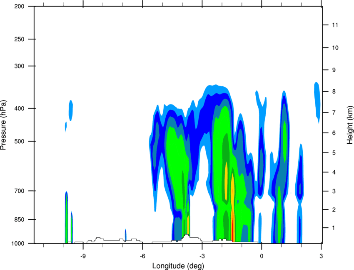Click the 3 longitude tick label
The image size is (354, 270).
321,256
